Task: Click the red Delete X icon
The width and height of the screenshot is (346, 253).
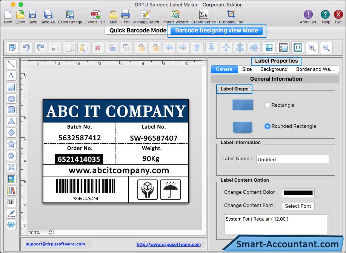Action: coord(98,48)
